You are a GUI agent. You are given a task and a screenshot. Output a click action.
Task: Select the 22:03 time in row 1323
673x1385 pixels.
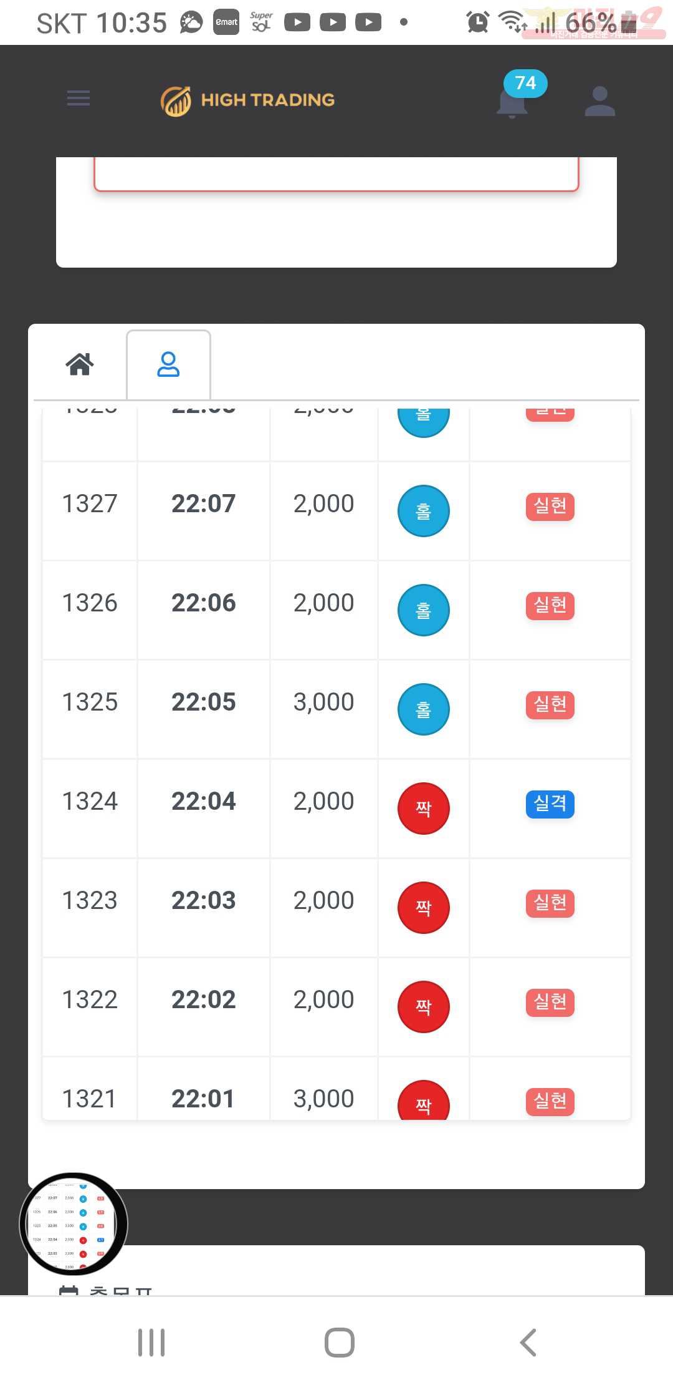click(204, 900)
